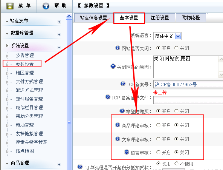The height and width of the screenshot is (170, 223).
Task: Collapse the 系统设置 section minus button
Action: coord(59,47)
